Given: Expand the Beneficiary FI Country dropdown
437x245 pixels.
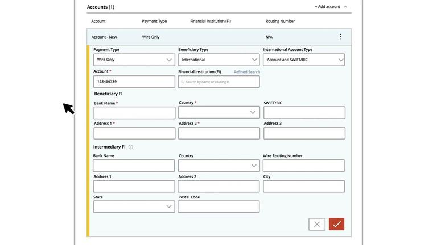Looking at the screenshot, I should 219,112.
